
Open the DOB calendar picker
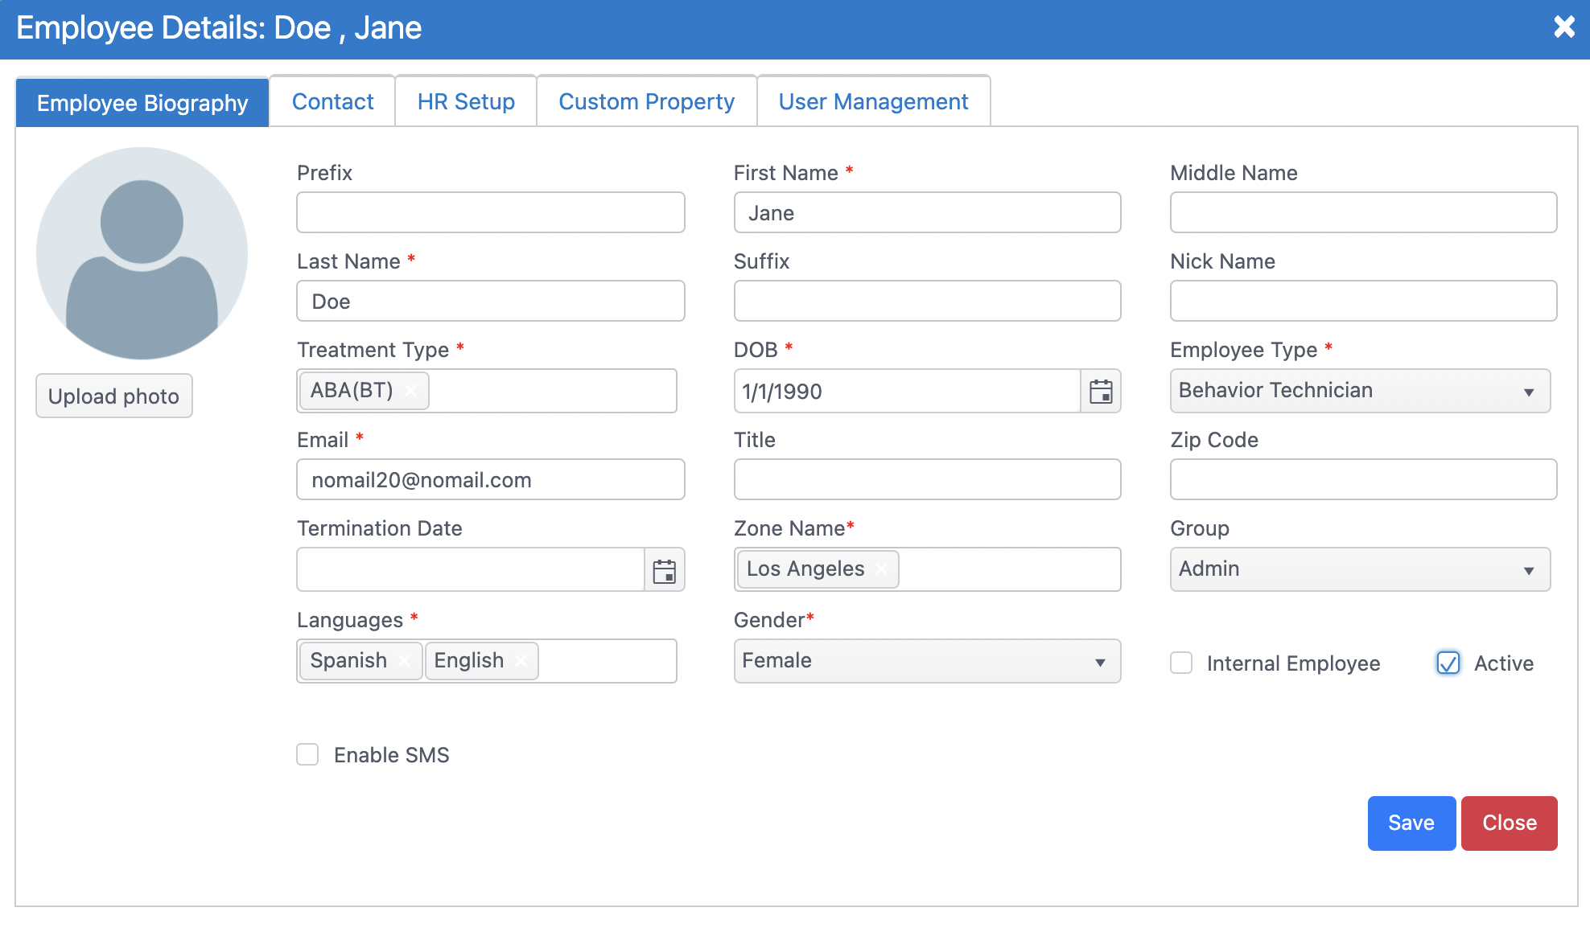[1100, 392]
